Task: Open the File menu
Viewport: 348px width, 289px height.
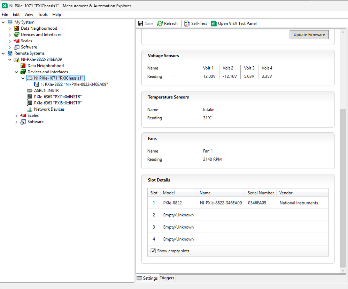Action: coord(5,15)
